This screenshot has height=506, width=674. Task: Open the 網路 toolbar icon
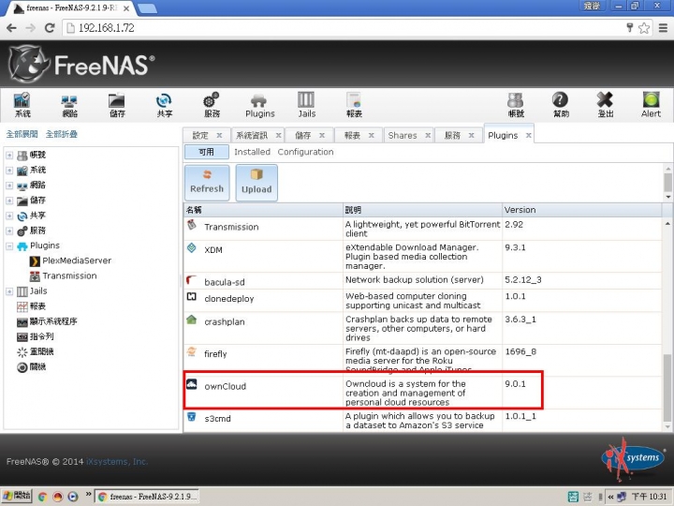(x=69, y=105)
